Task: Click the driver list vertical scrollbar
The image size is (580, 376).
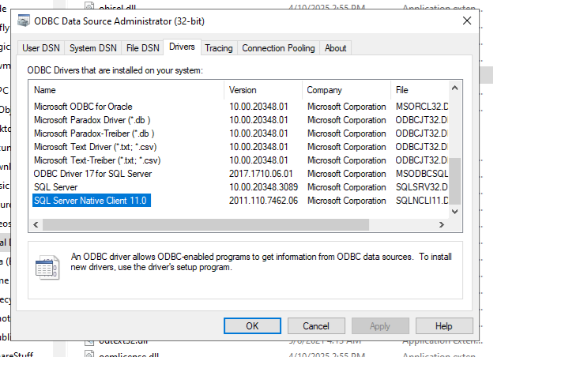Action: (x=455, y=180)
